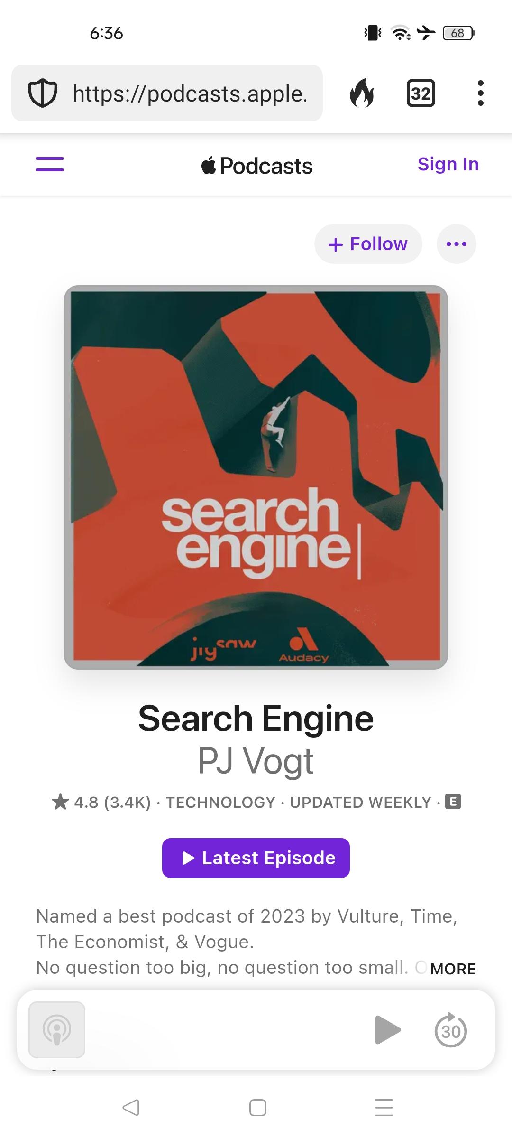The image size is (512, 1139).
Task: Tap the fire clear-data icon
Action: 362,93
